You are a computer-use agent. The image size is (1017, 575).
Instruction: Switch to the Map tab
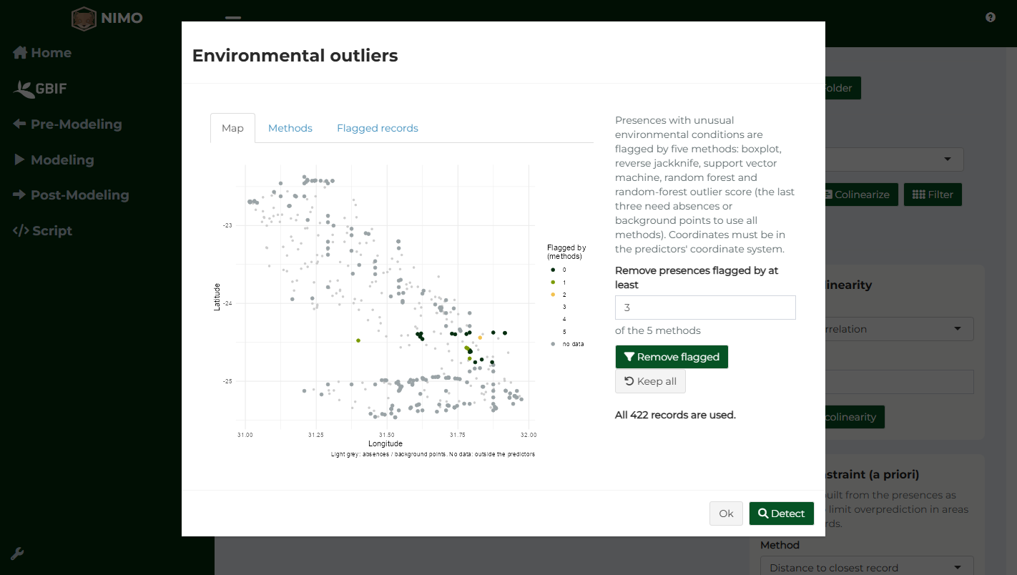(x=232, y=128)
